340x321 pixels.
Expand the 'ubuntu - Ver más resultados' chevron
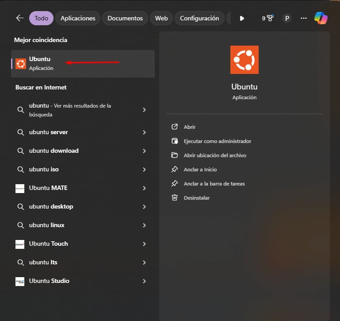point(144,110)
